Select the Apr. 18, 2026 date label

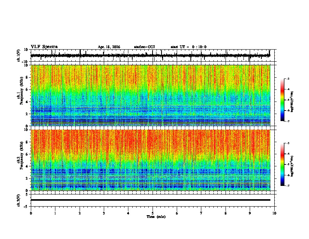click(109, 47)
